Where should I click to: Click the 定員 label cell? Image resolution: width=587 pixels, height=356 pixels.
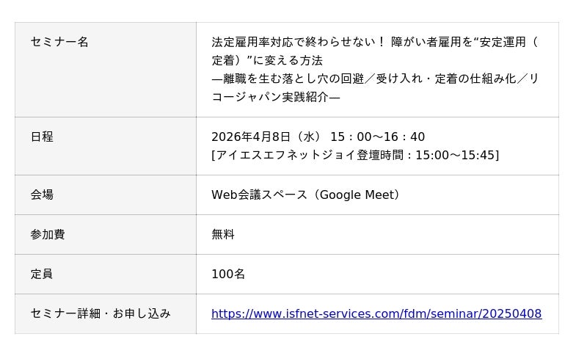coord(42,275)
